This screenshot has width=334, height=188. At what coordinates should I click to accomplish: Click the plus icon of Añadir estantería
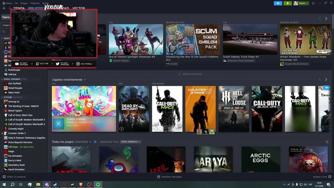pyautogui.click(x=179, y=74)
